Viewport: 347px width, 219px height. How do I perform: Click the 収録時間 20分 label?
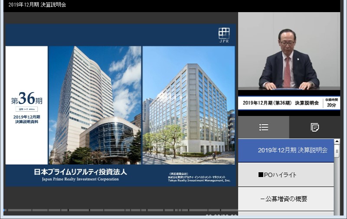coord(331,103)
